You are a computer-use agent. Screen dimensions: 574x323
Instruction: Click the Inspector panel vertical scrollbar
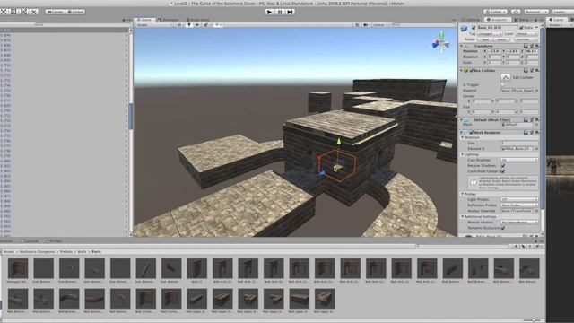pos(542,118)
